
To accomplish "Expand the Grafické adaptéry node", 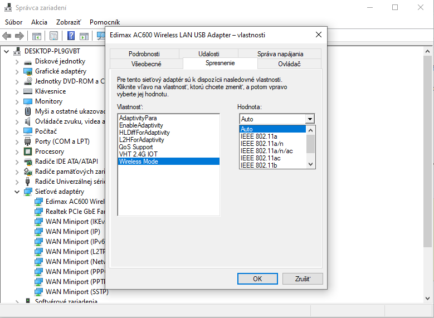I will 17,72.
